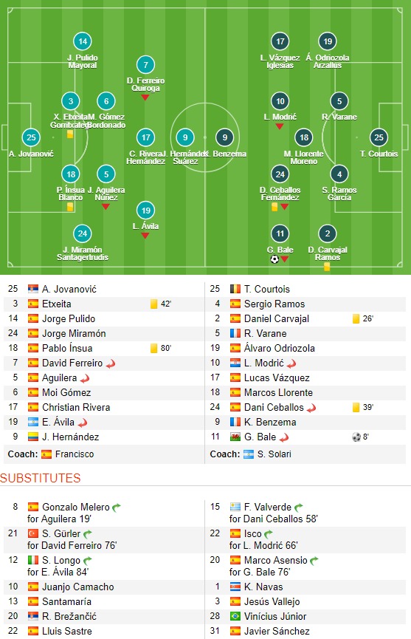
Task: Open J. Hernández player link in lineup
Action: pos(70,437)
